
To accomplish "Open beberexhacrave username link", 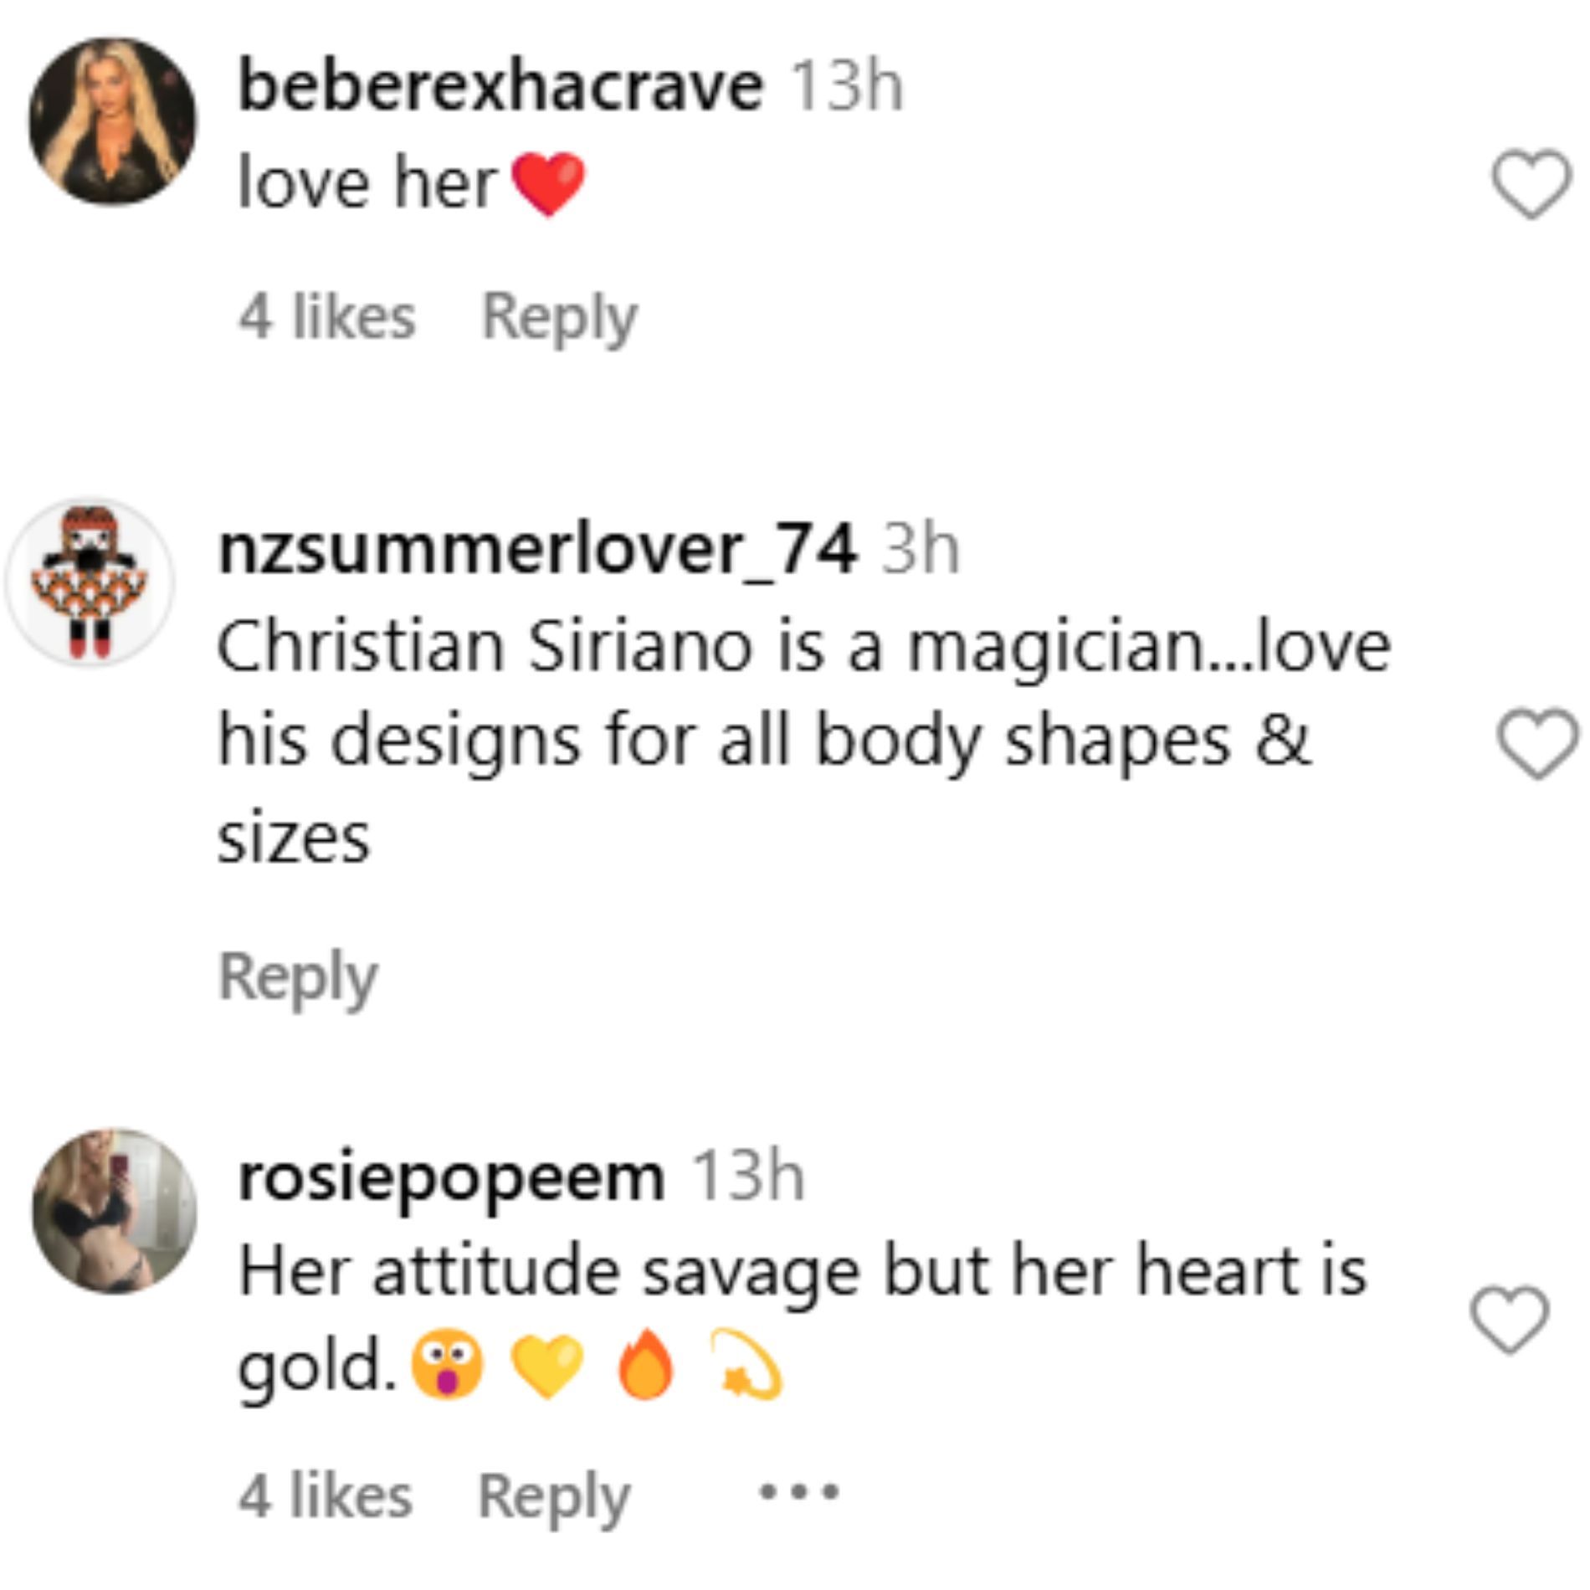I will point(500,86).
